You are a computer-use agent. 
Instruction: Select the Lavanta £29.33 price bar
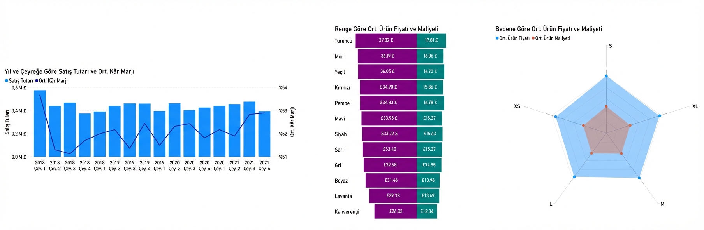click(393, 196)
